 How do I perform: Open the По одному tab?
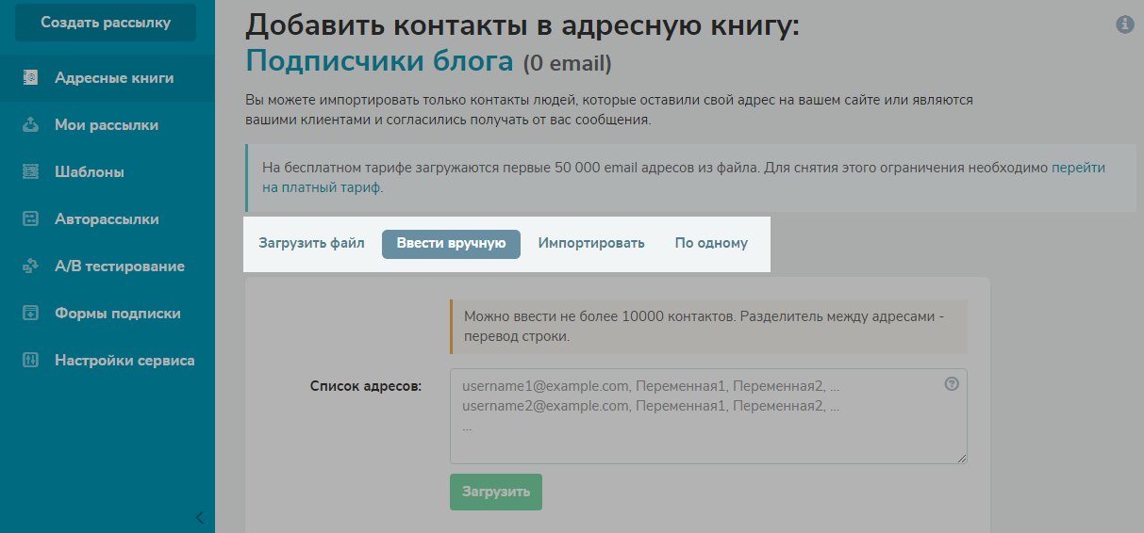tap(711, 243)
